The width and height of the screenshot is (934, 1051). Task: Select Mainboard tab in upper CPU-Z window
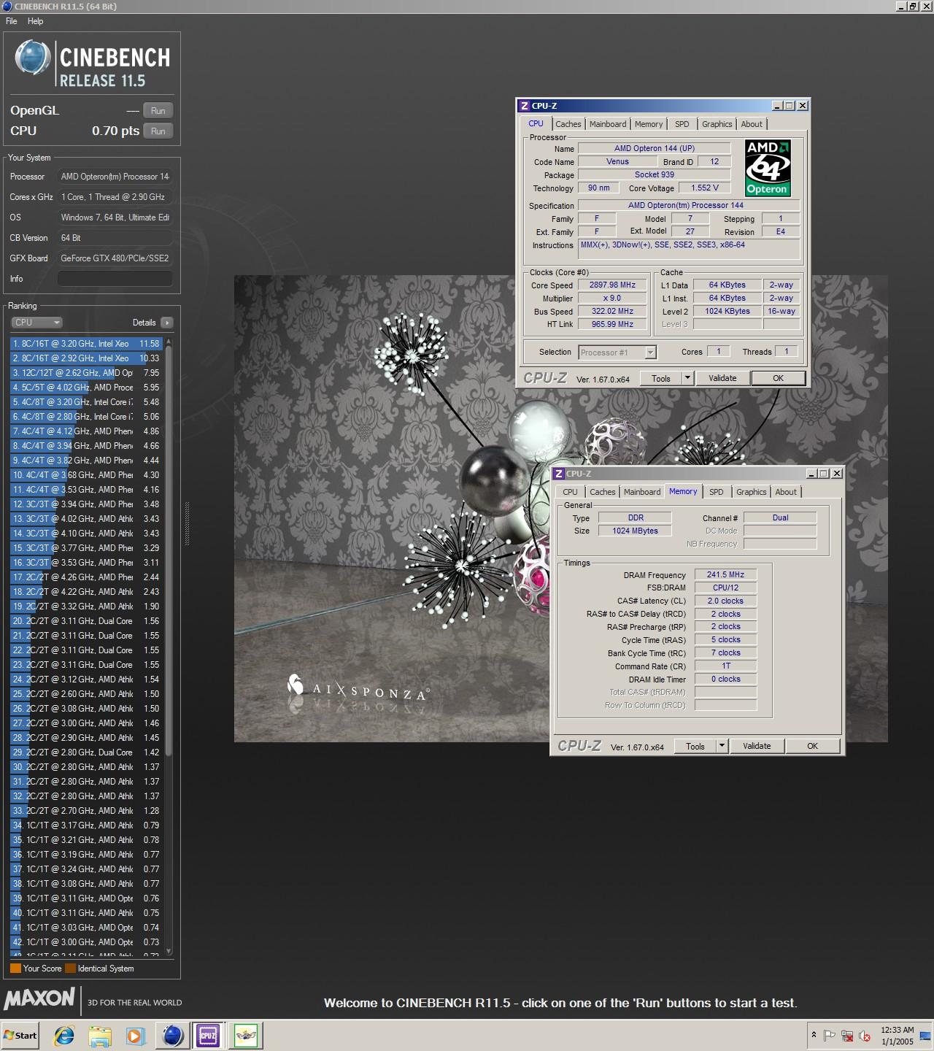pyautogui.click(x=608, y=124)
